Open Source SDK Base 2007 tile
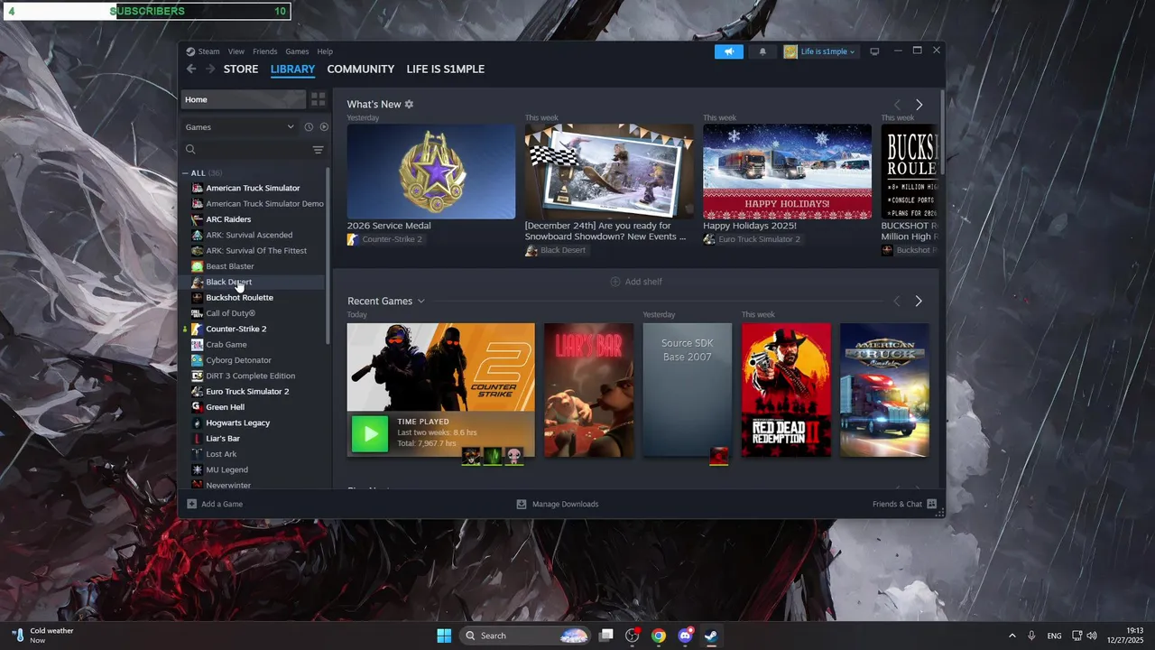This screenshot has height=650, width=1155. [687, 390]
